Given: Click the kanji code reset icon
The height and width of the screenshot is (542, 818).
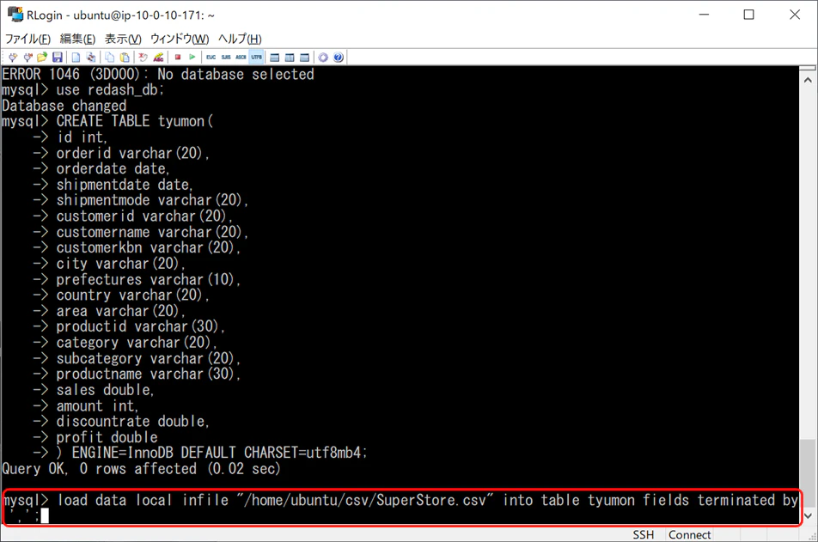Looking at the screenshot, I should click(143, 58).
